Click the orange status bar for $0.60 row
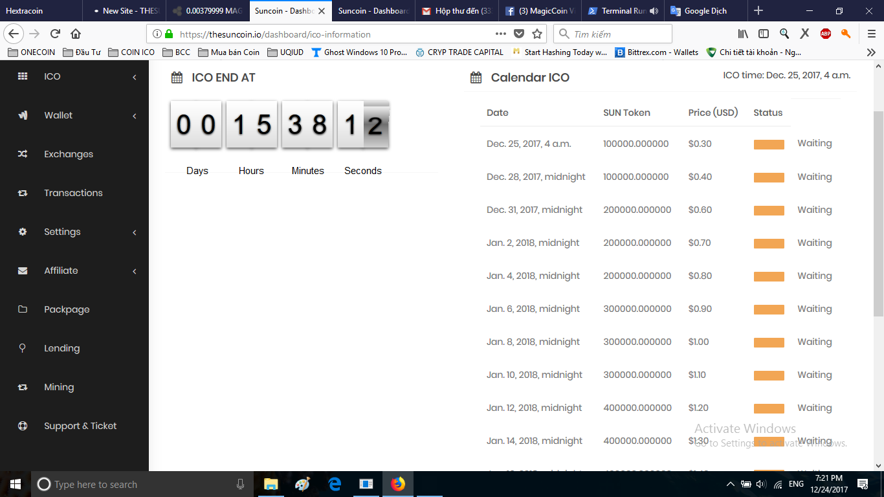884x497 pixels. coord(769,210)
